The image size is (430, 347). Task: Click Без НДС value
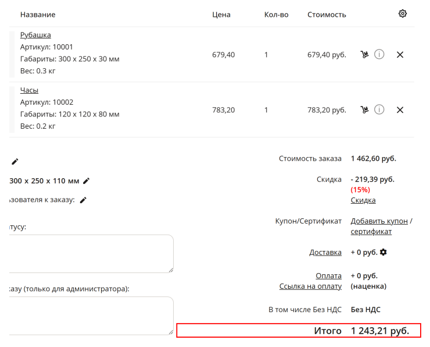coord(365,310)
